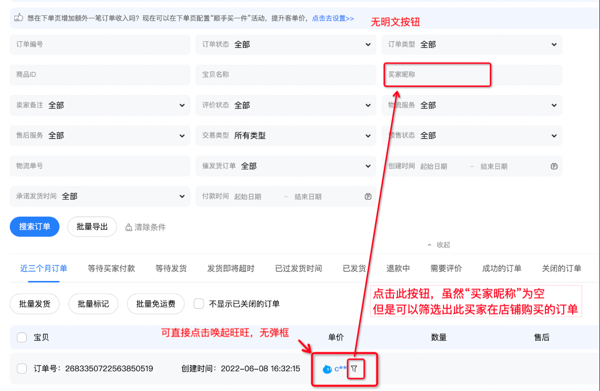The height and width of the screenshot is (391, 600).
Task: Click the 清除条件 clear icon
Action: click(129, 227)
